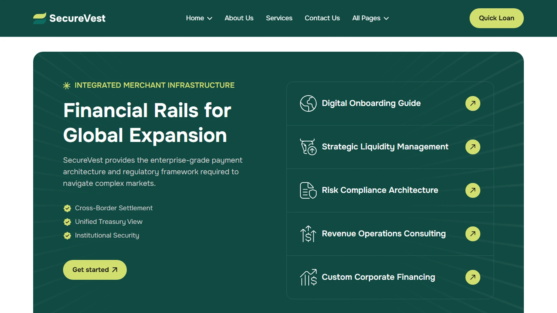Screen dimensions: 557x313
Task: Click arrow button on Strategic Liquidity Management row
Action: coord(473,147)
